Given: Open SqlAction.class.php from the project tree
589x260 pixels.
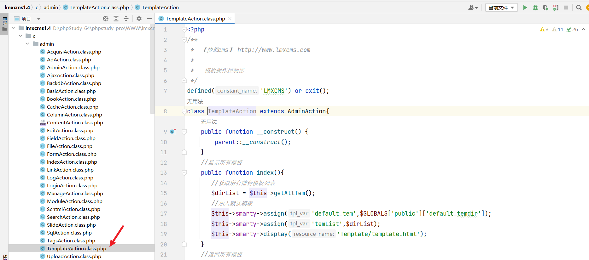Looking at the screenshot, I should [x=69, y=233].
